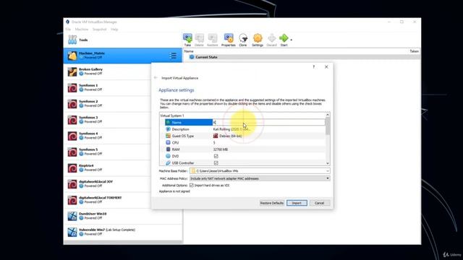The height and width of the screenshot is (260, 463).
Task: Click the green Start arrow icon
Action: [284, 38]
